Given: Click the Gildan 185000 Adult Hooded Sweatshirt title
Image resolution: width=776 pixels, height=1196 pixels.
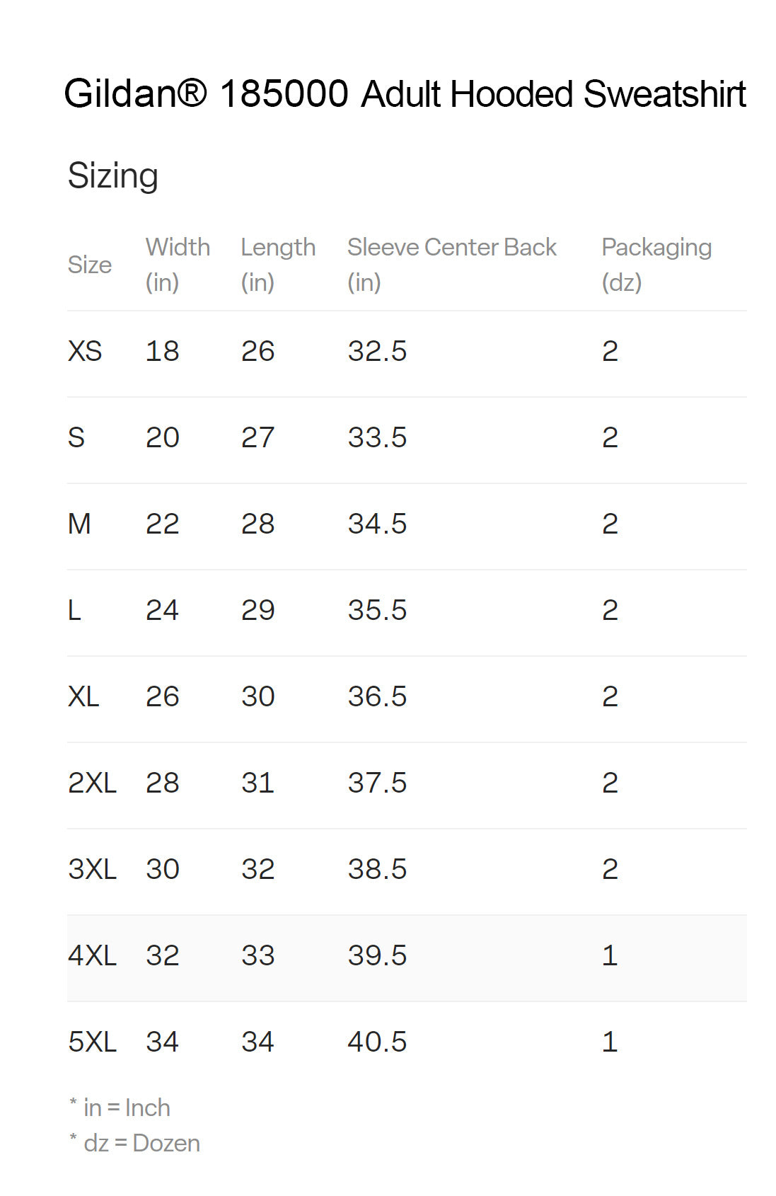Looking at the screenshot, I should 405,94.
